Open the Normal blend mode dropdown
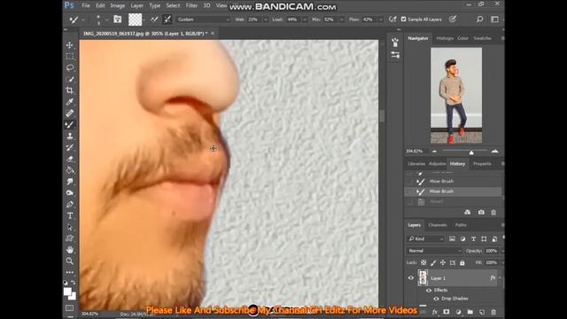The height and width of the screenshot is (319, 567). (x=434, y=251)
